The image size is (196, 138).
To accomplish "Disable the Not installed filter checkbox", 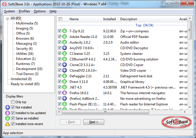I will pyautogui.click(x=13, y=107).
